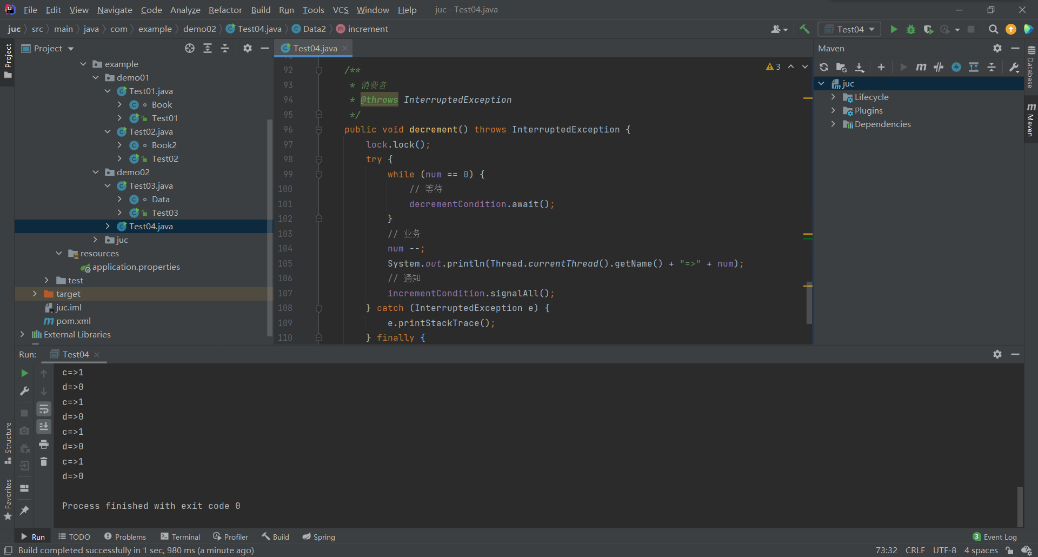Click Execute Maven Goal icon

coord(921,67)
